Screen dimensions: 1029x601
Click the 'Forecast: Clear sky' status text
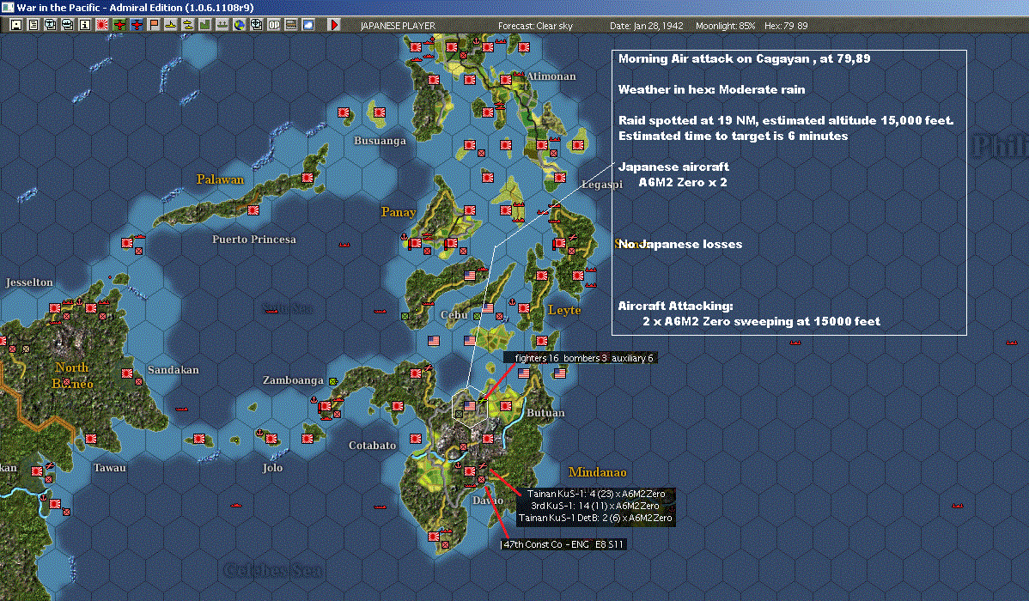coord(535,26)
